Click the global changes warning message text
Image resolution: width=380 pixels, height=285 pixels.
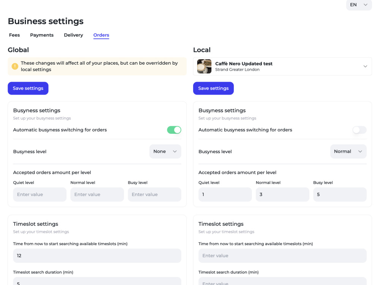click(x=99, y=66)
